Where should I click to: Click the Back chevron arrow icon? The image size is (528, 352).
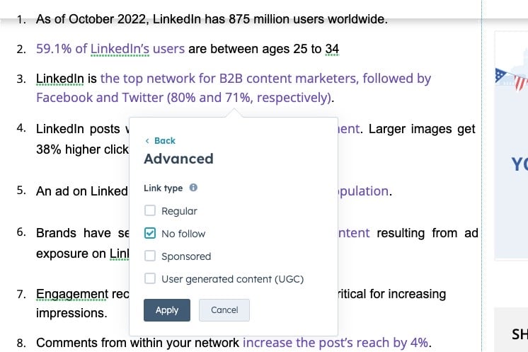[x=147, y=141]
